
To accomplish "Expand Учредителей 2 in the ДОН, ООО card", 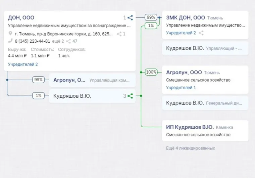I will point(23,64).
